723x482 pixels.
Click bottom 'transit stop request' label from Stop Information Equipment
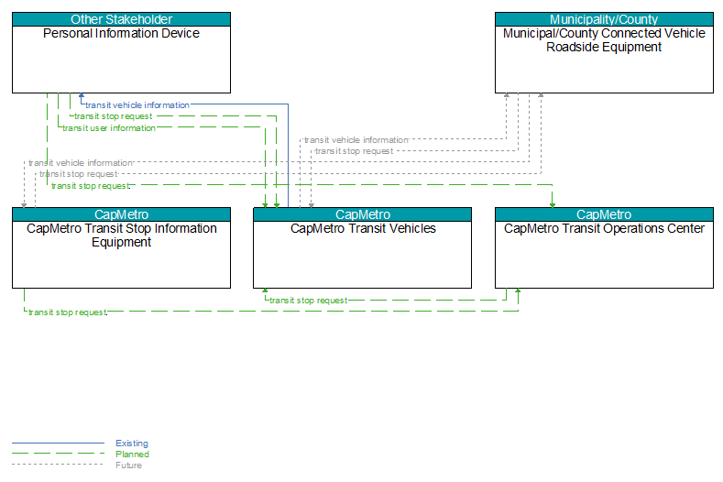coord(68,312)
